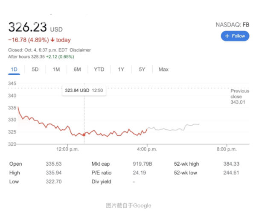Click the 12:00 p.m. axis label
The height and width of the screenshot is (211, 256).
tap(67, 149)
